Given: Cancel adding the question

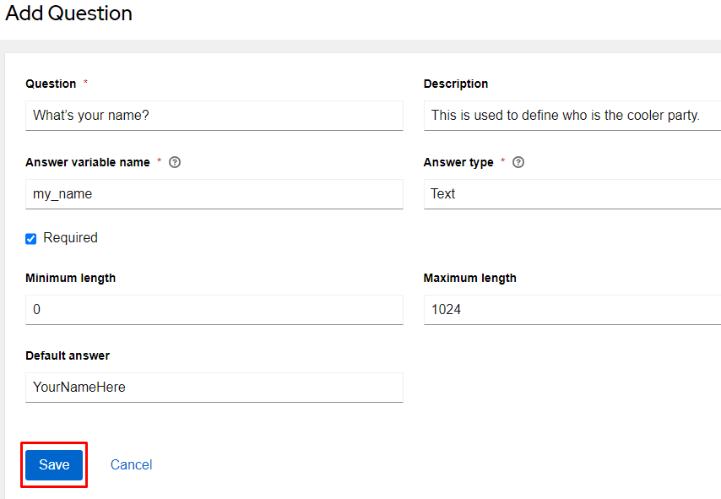Looking at the screenshot, I should (131, 465).
